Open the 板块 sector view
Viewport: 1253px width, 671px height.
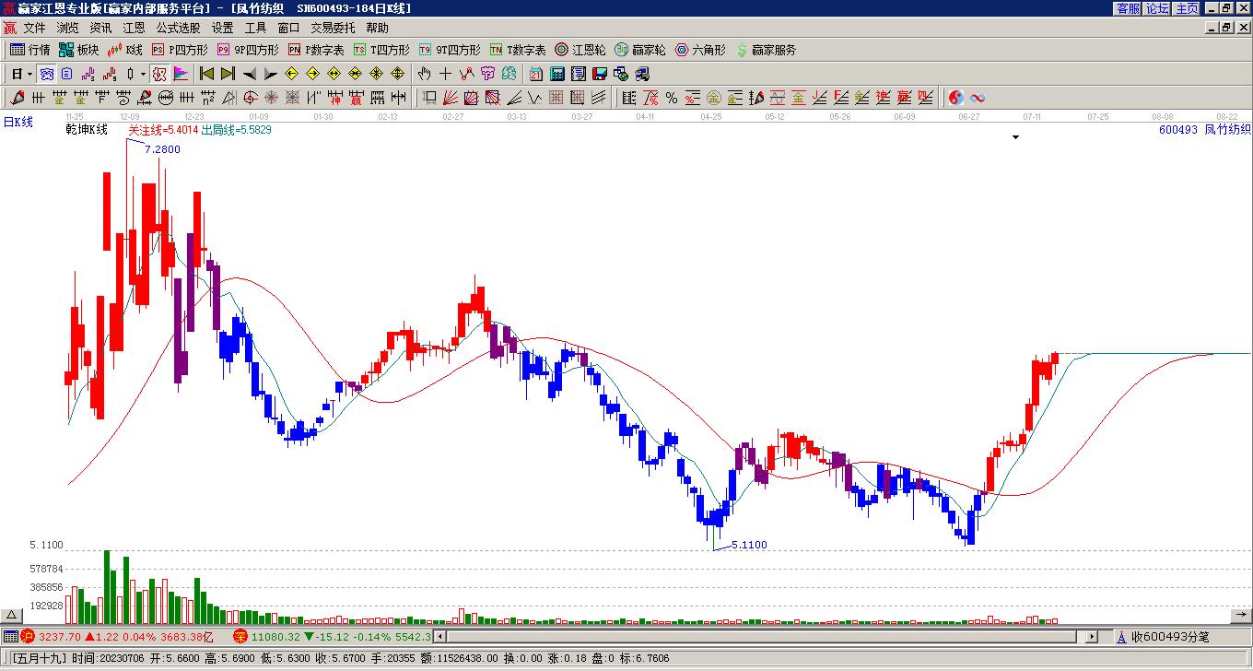(x=78, y=50)
